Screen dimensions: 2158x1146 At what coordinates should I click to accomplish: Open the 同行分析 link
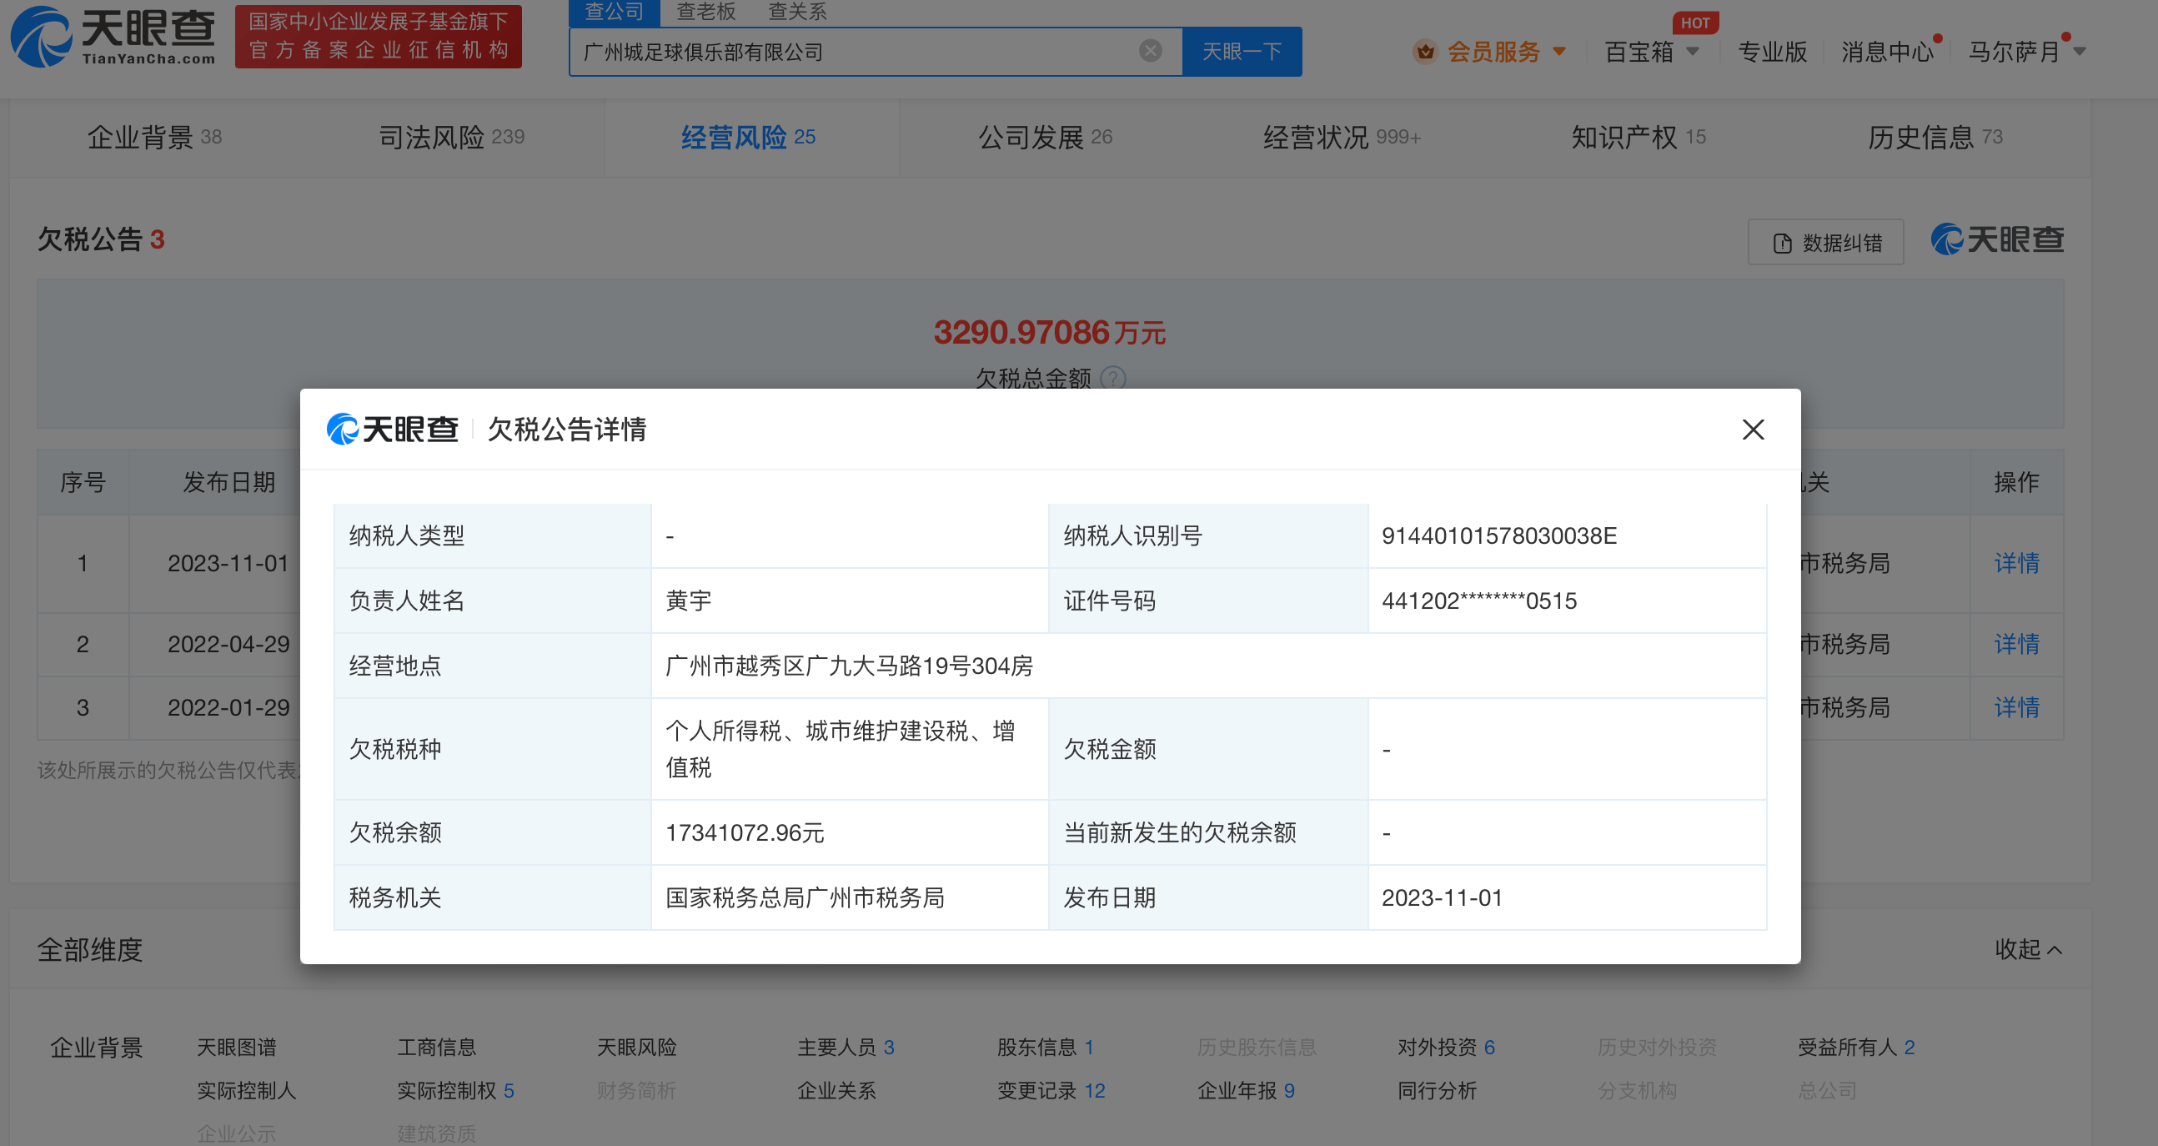(1437, 1091)
